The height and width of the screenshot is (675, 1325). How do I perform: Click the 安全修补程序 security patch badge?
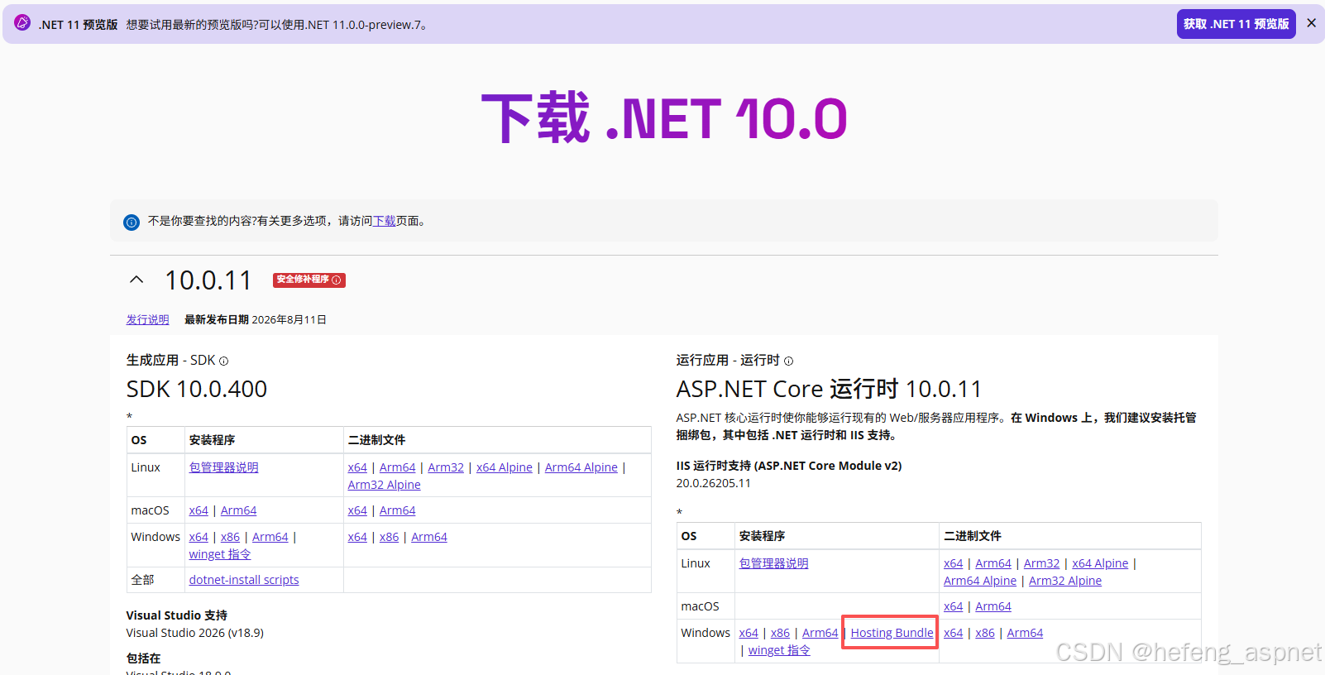coord(309,280)
